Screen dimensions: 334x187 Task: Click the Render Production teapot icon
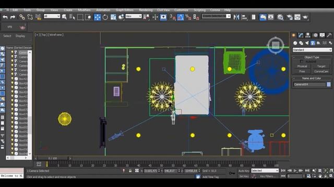tap(305, 17)
